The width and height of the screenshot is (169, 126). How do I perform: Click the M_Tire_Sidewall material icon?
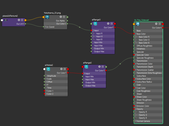pyautogui.click(x=138, y=24)
